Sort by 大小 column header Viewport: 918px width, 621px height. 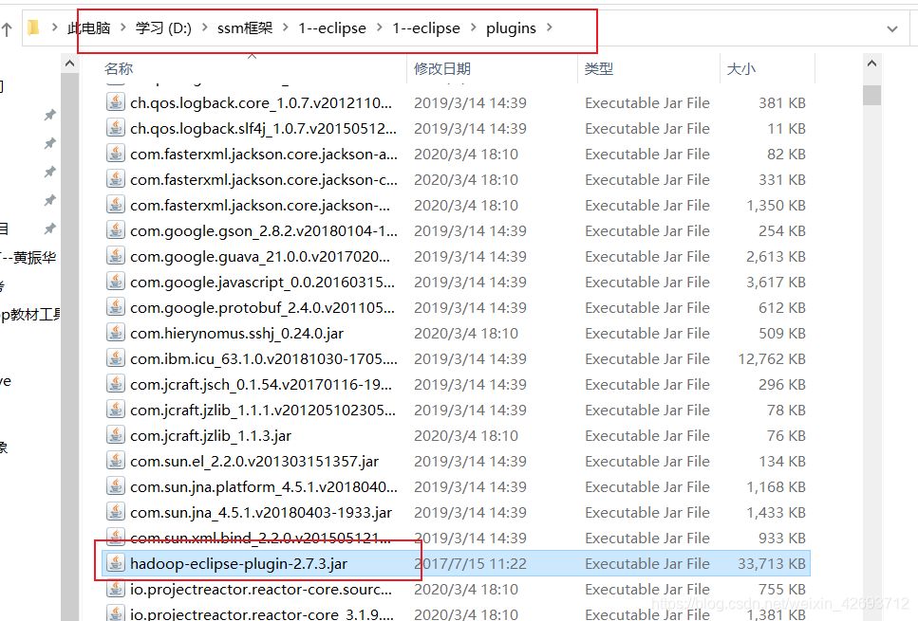pos(740,69)
